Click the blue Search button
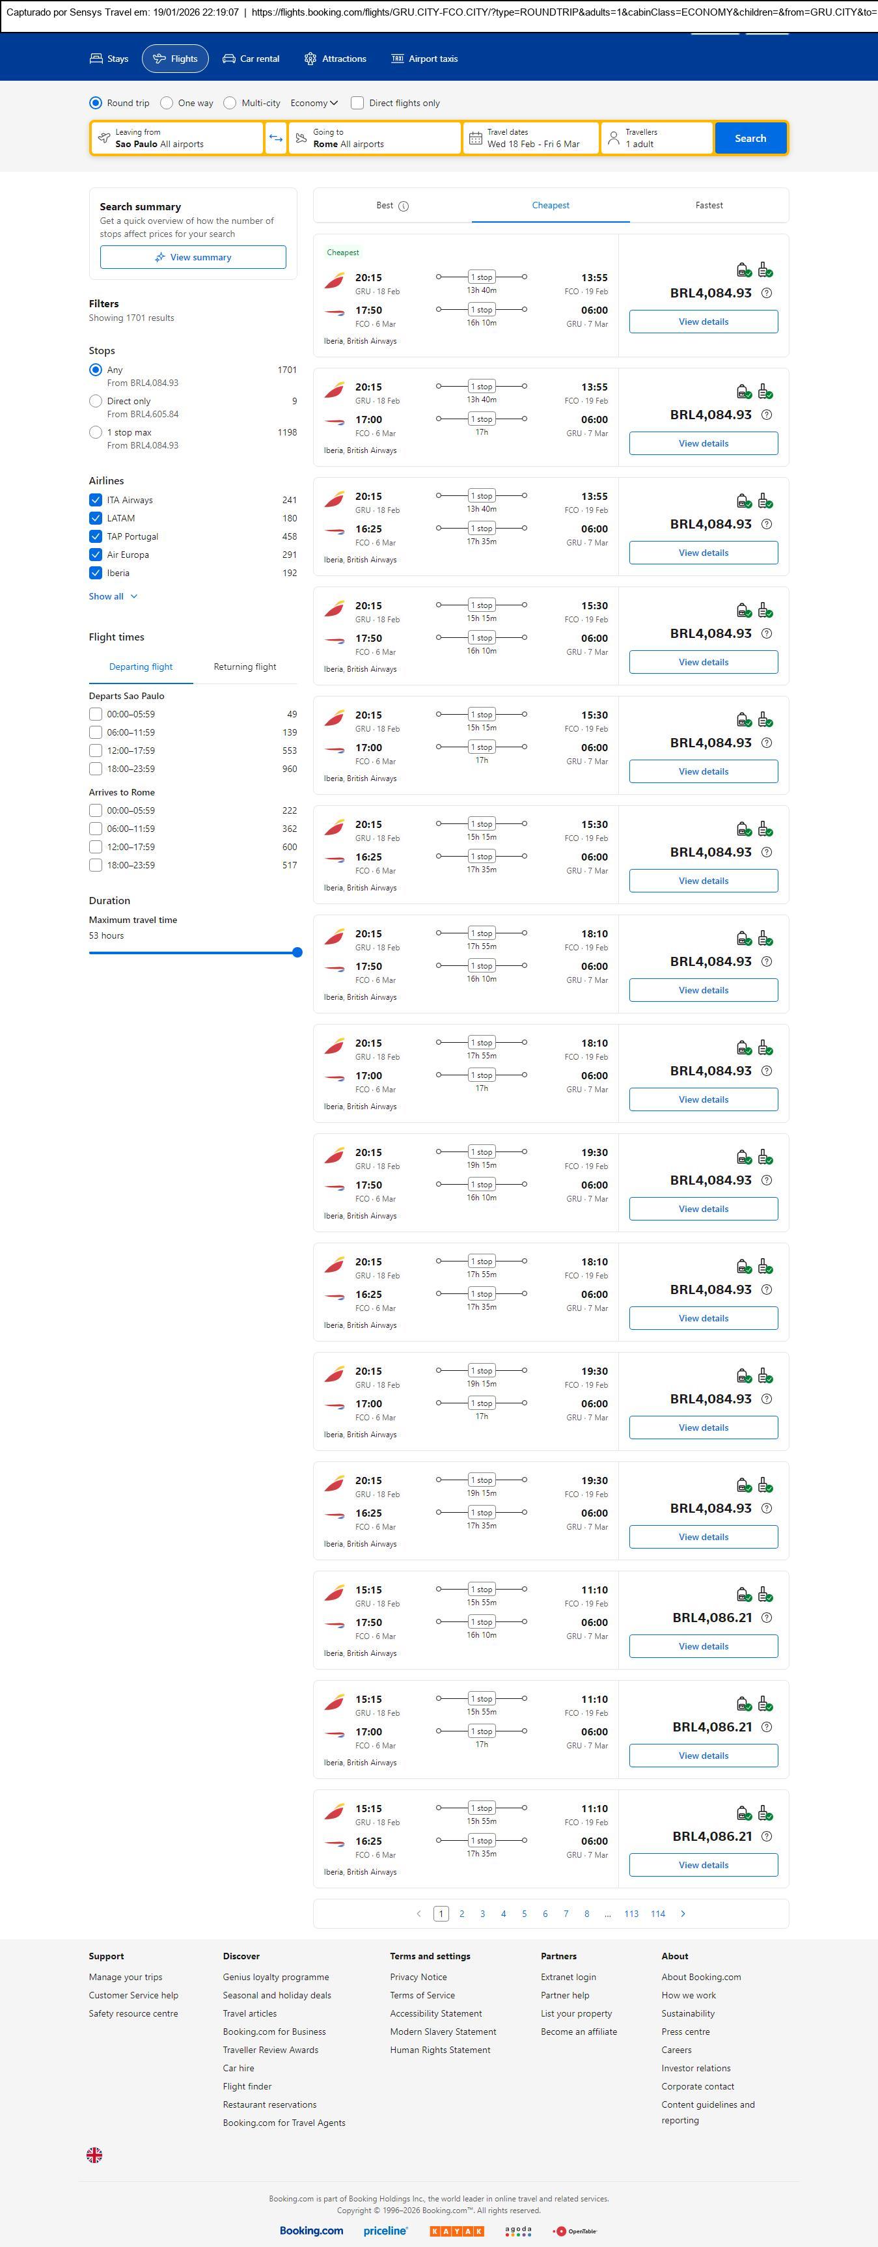The image size is (878, 2247). (750, 138)
